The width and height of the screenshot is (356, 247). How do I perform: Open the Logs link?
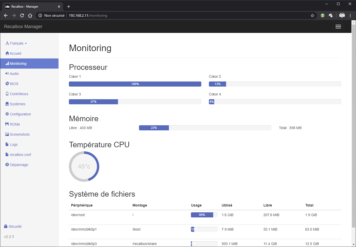coord(29,145)
